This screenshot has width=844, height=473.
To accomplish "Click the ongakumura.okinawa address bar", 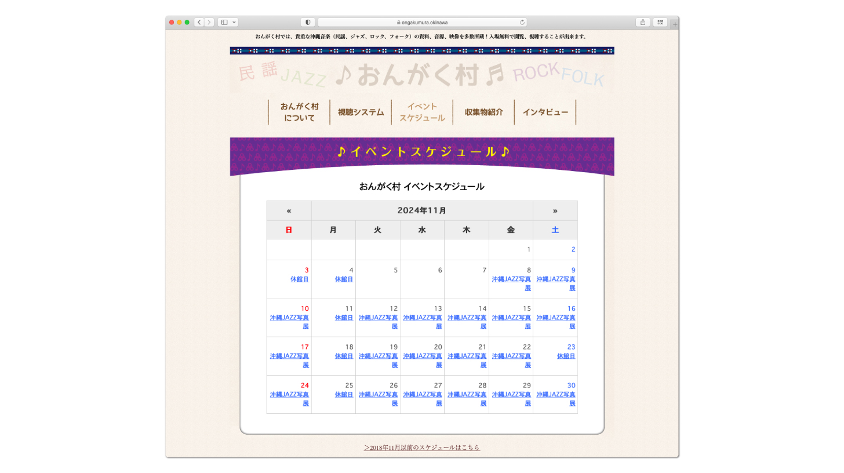I will tap(422, 23).
